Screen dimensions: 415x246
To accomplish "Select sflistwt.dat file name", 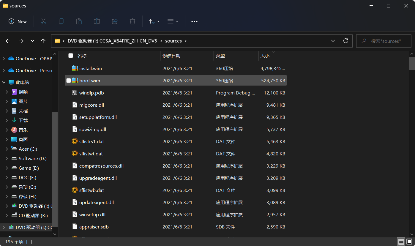I will [x=91, y=154].
